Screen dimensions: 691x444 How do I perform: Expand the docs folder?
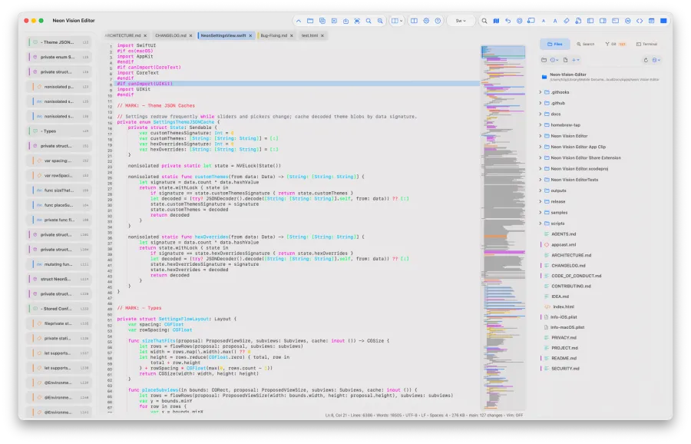coord(541,114)
